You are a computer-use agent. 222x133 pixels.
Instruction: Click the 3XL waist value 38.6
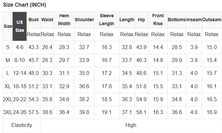tap(47, 112)
